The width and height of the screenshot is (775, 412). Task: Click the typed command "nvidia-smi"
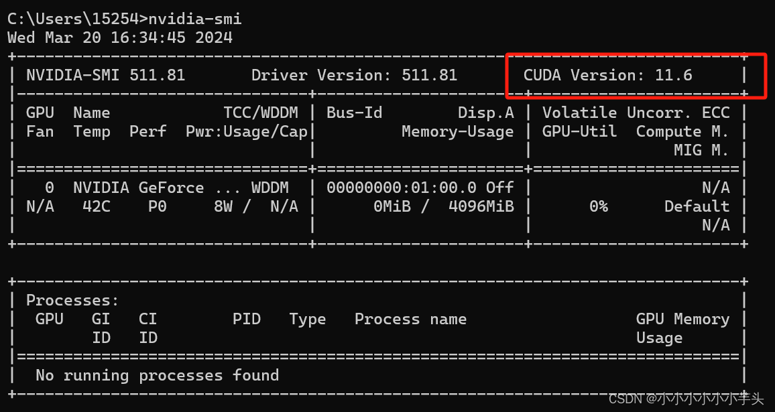pyautogui.click(x=195, y=19)
